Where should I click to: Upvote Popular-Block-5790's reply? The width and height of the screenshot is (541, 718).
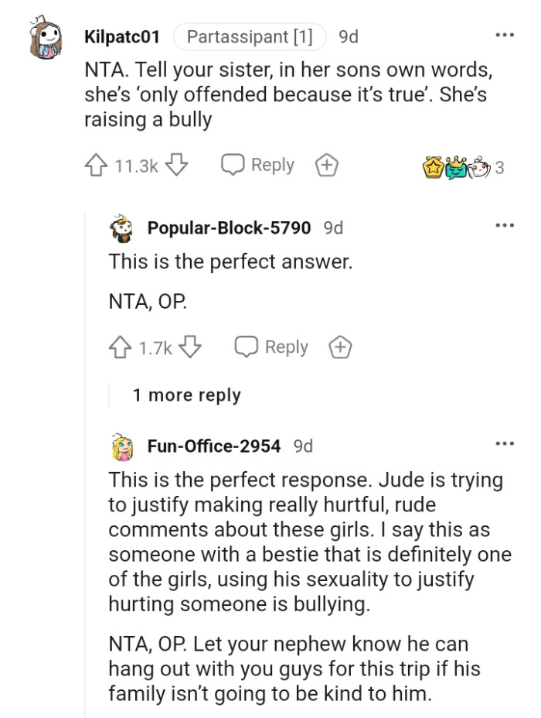point(121,347)
